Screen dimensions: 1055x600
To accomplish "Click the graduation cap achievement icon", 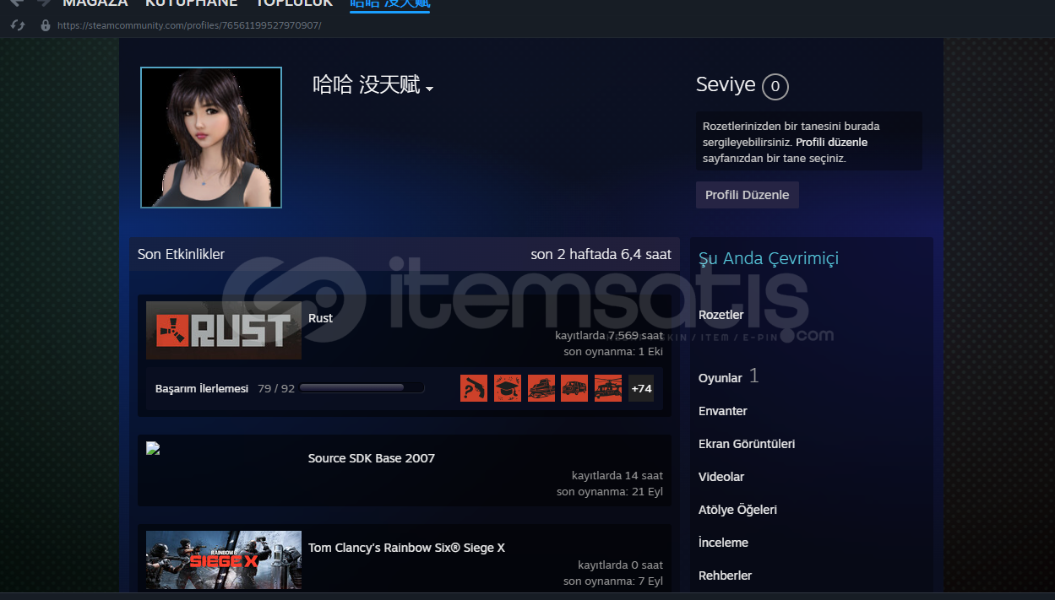I will (x=508, y=388).
